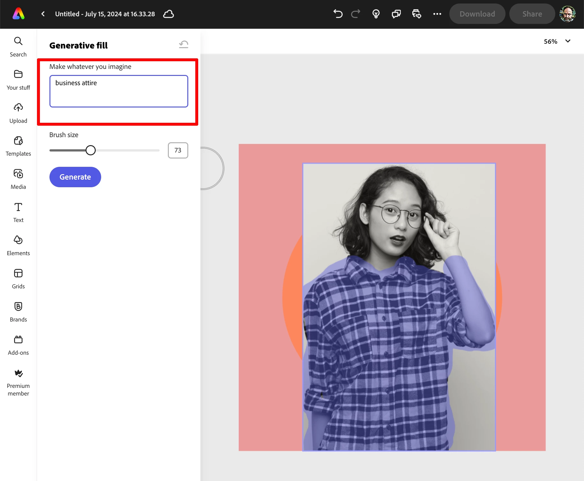
Task: Click the 'business attire' prompt text field
Action: 119,91
